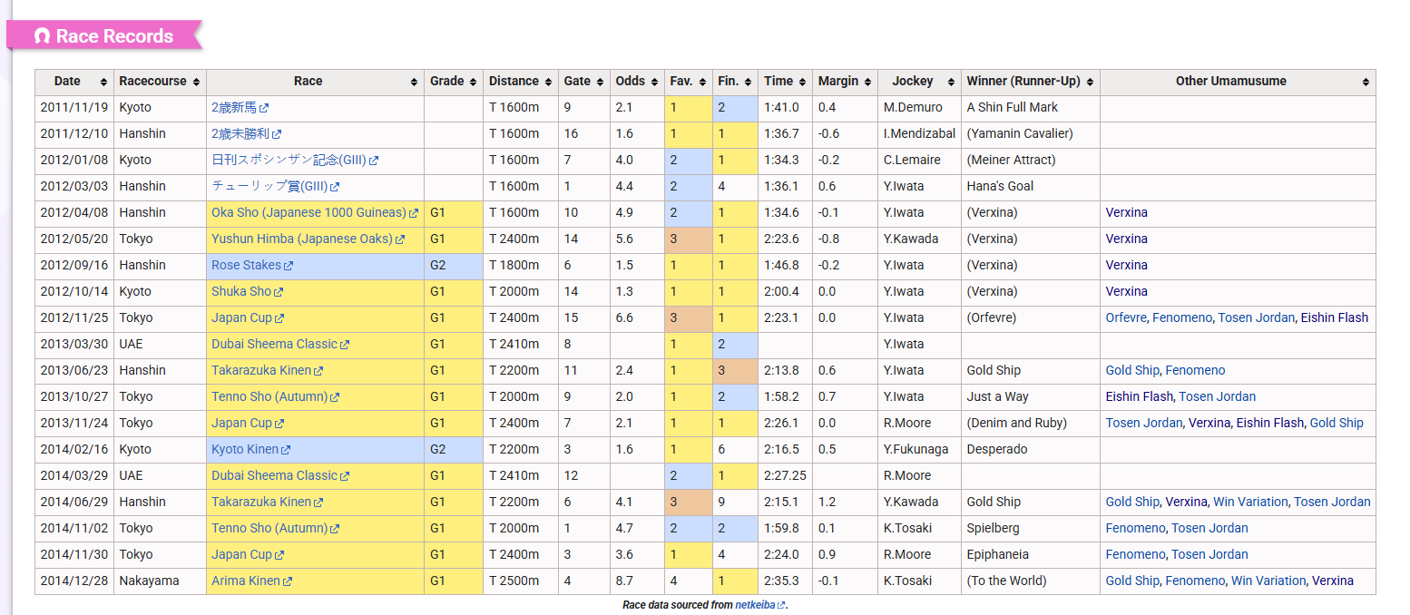This screenshot has width=1410, height=615.
Task: Sort by Gate column sort arrows
Action: [x=600, y=82]
